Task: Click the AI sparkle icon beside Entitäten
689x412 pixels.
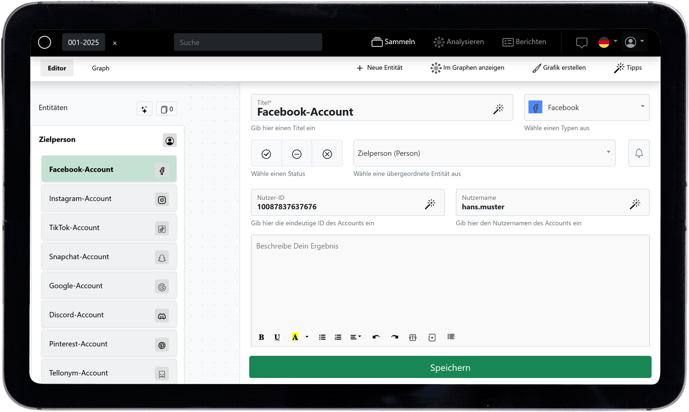Action: click(x=144, y=109)
